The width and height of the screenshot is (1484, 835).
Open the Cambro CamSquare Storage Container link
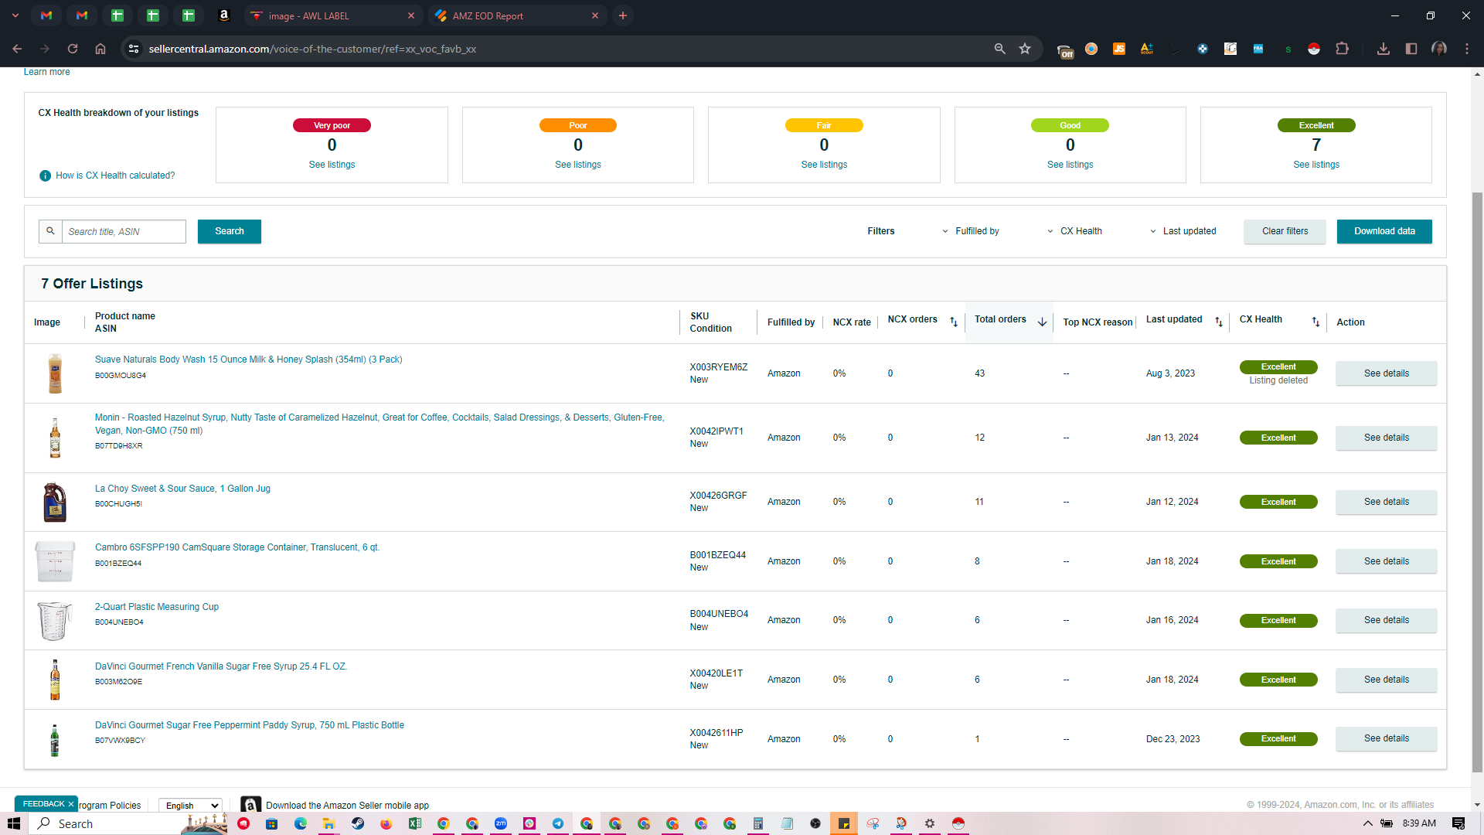[237, 547]
